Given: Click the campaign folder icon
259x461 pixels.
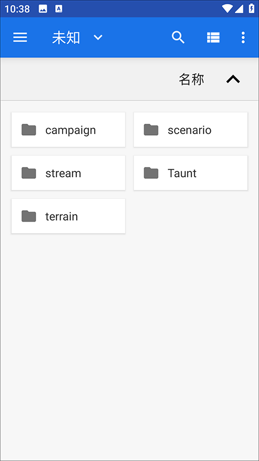Looking at the screenshot, I should (29, 130).
